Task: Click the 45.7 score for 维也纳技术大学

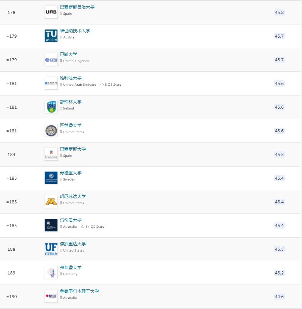Action: point(279,36)
